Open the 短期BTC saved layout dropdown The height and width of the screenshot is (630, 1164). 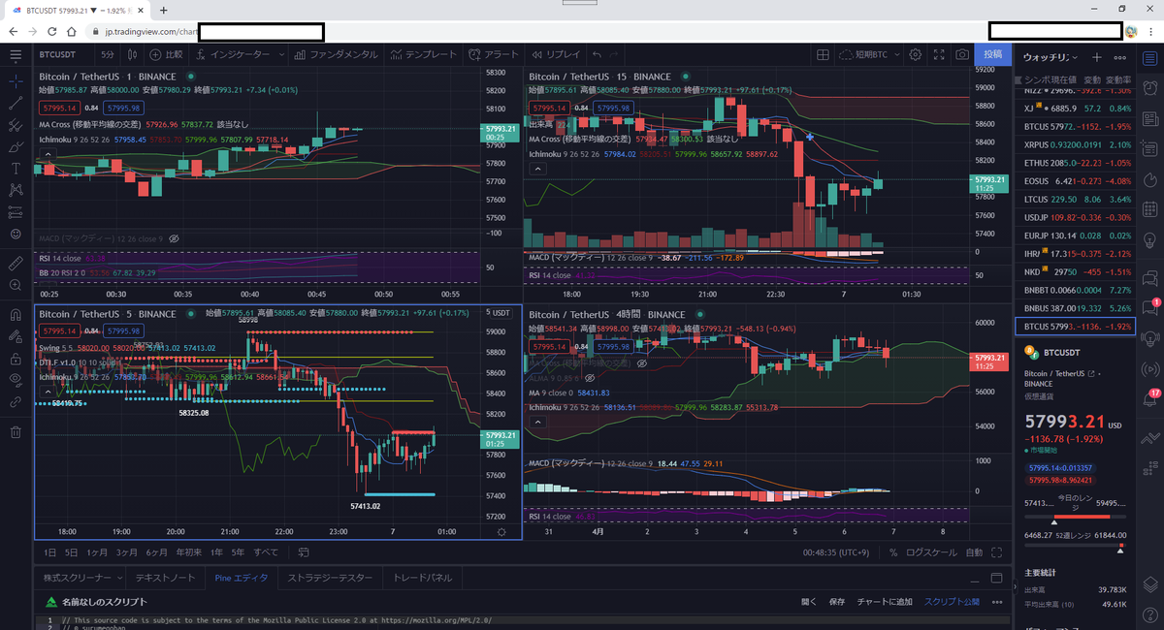pos(870,55)
